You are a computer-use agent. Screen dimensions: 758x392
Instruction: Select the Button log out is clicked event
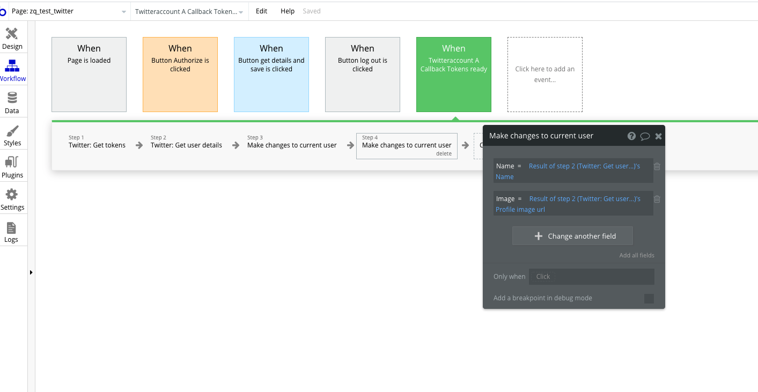point(363,75)
